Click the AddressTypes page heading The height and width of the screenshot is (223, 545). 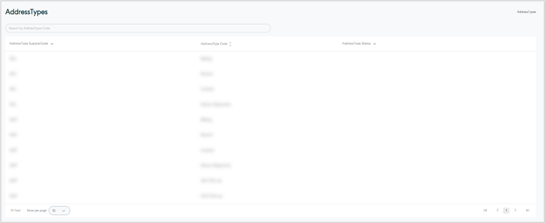pos(26,12)
